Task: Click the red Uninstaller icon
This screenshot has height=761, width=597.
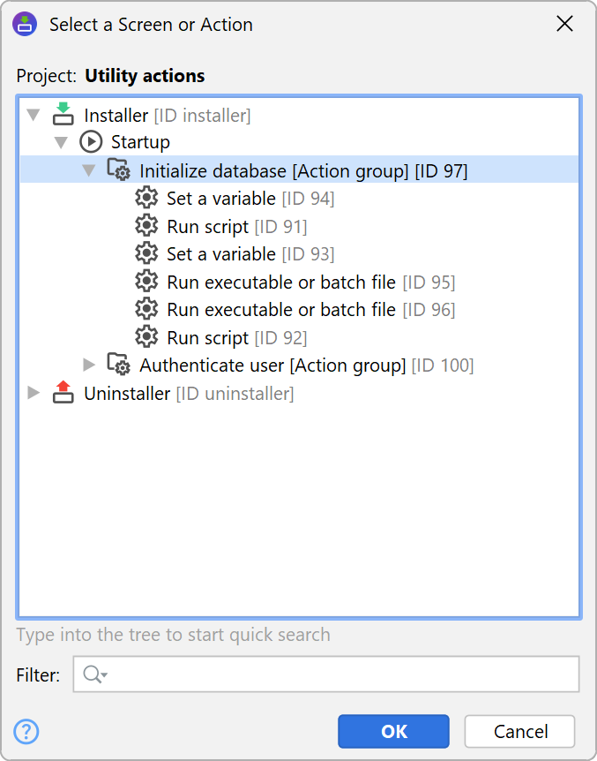Action: (x=63, y=393)
